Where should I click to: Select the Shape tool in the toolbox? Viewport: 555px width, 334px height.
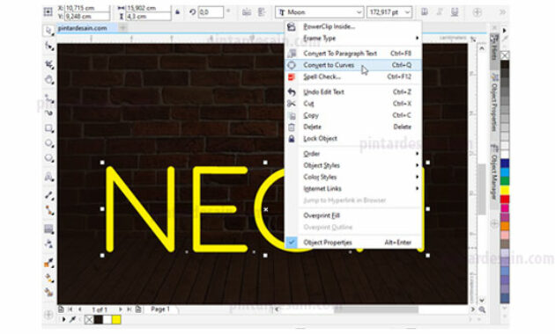coord(48,46)
